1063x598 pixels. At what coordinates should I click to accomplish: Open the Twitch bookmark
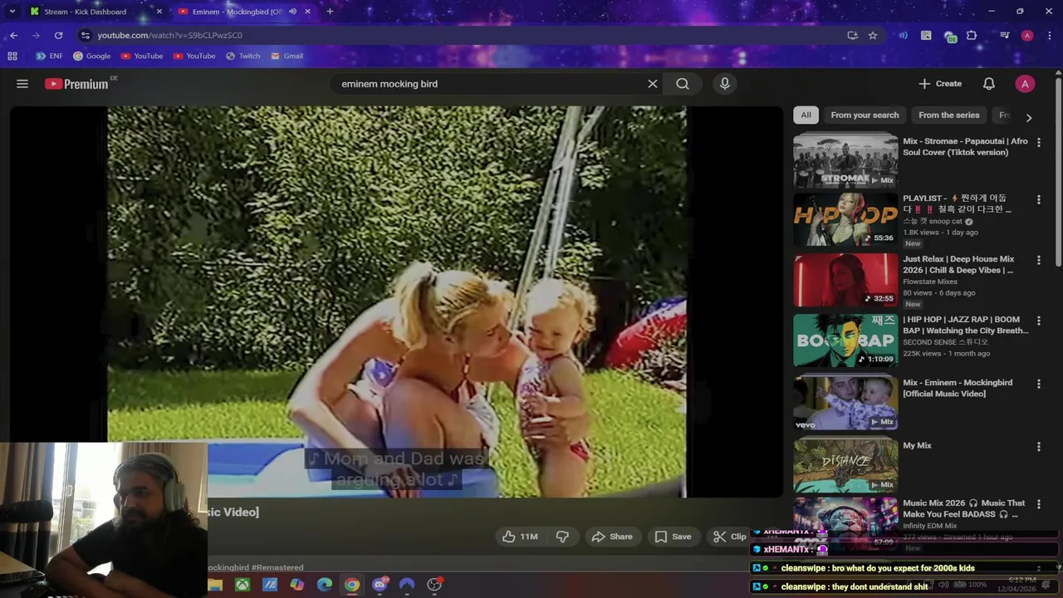242,56
